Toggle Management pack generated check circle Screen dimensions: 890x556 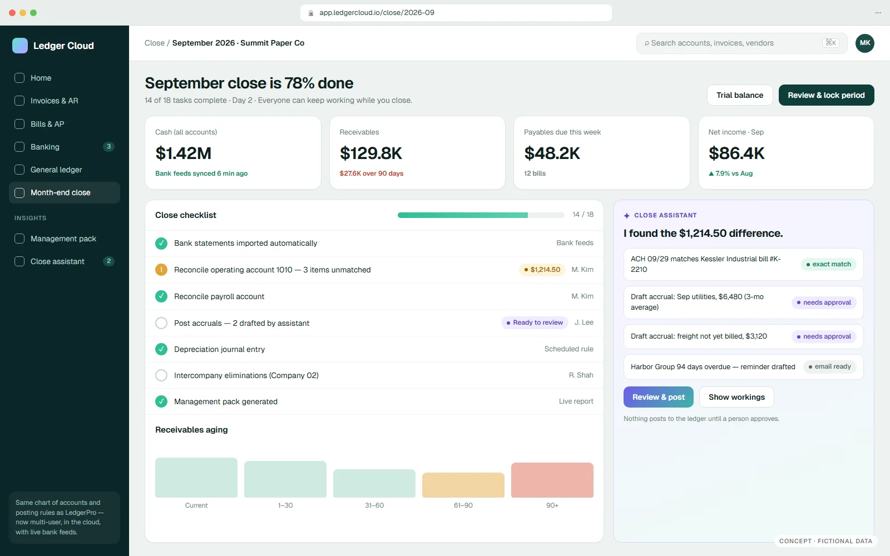(161, 401)
